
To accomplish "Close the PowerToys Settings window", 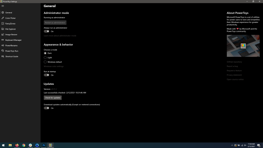I will (x=260, y=2).
